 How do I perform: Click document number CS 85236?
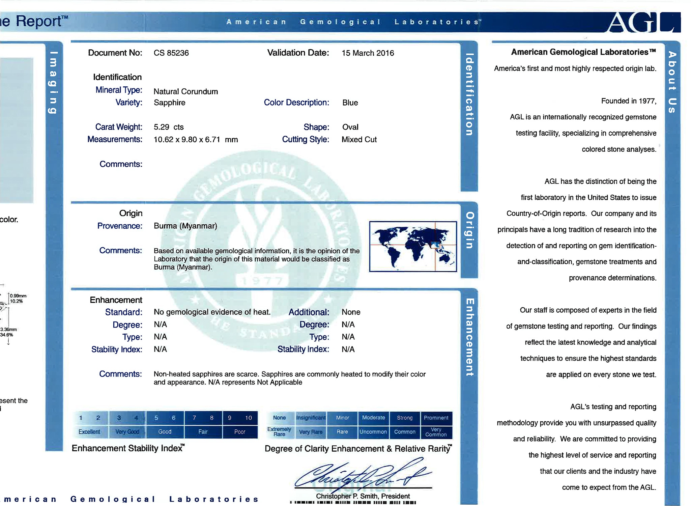(x=171, y=53)
